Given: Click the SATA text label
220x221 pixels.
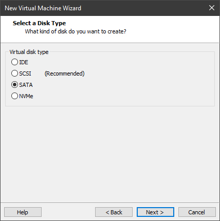Looking at the screenshot, I should tap(26, 85).
